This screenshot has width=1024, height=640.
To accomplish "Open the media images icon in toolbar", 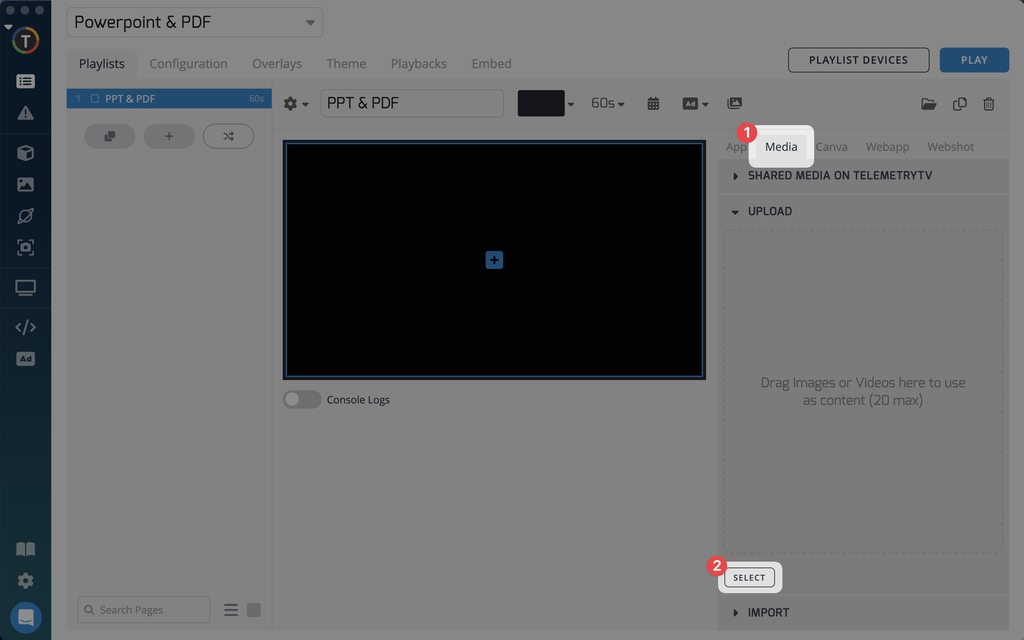I will (734, 103).
